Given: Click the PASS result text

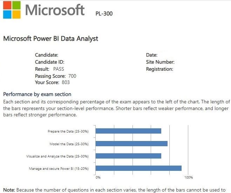Looking at the screenshot, I should pyautogui.click(x=59, y=69).
